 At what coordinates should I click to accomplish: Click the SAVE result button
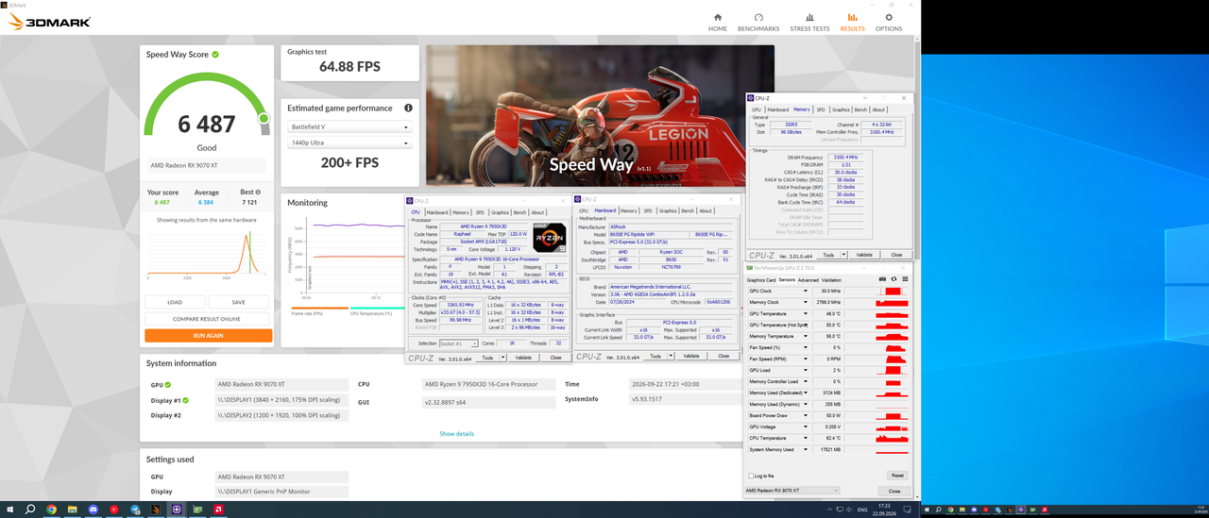[x=238, y=302]
